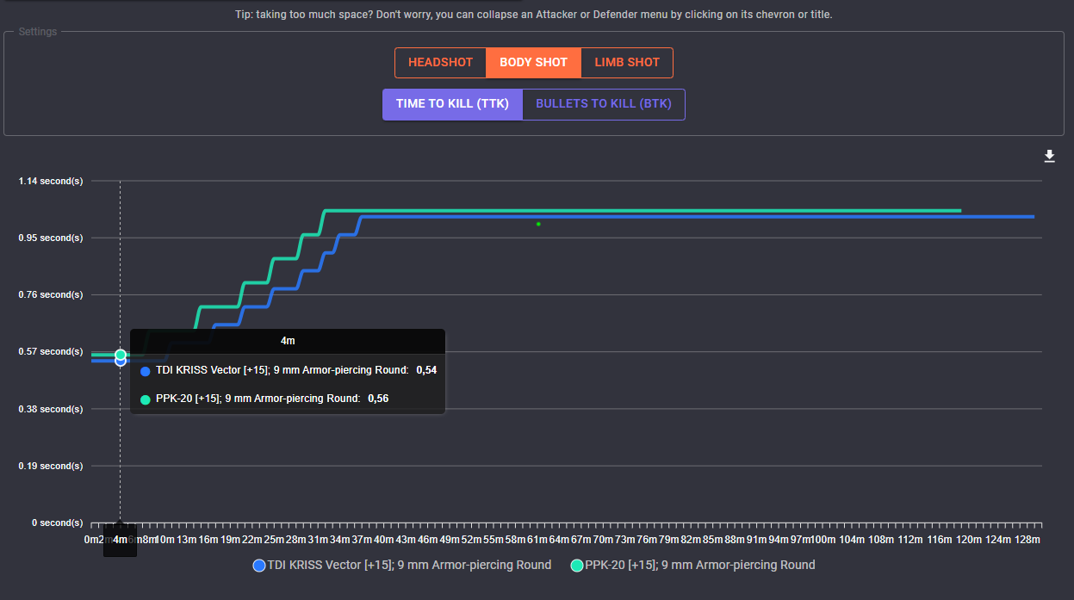The height and width of the screenshot is (600, 1074).
Task: Click the 104m distance label on x-axis
Action: [x=853, y=540]
